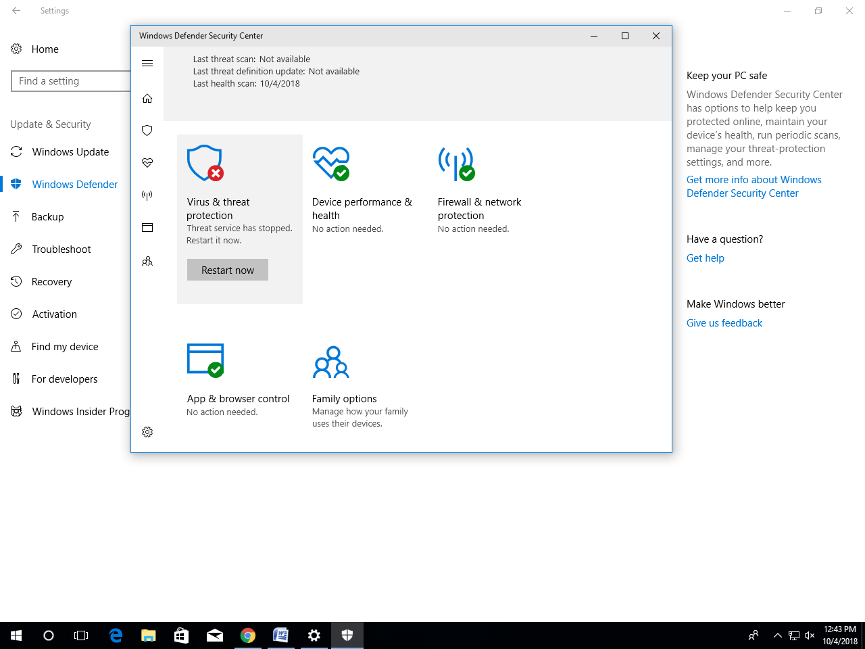Open Task View on taskbar

(x=81, y=635)
